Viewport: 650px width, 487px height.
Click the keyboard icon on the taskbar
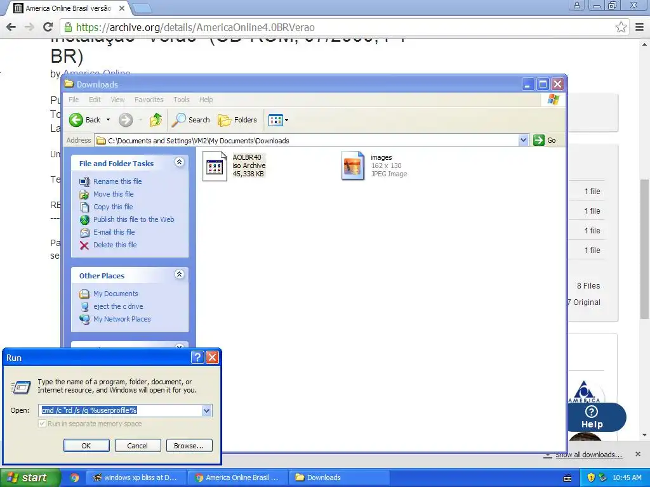pos(567,478)
